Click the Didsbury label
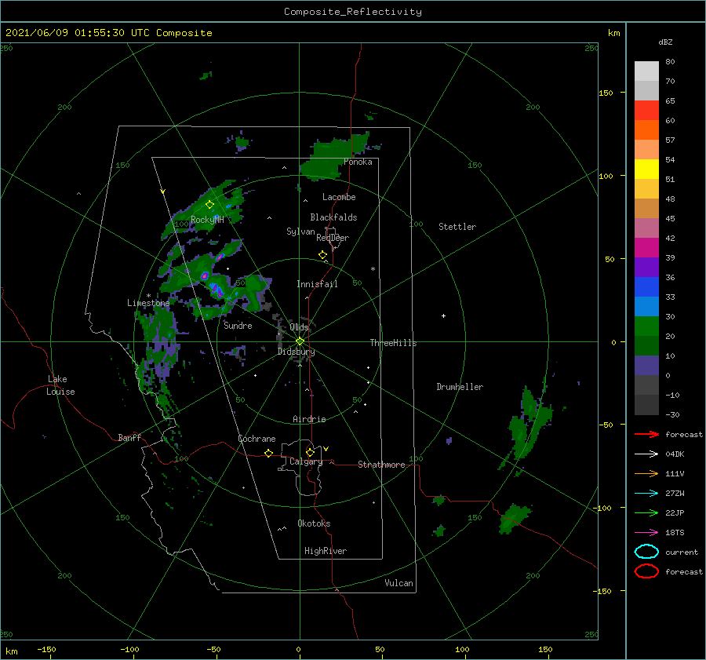 pos(297,352)
